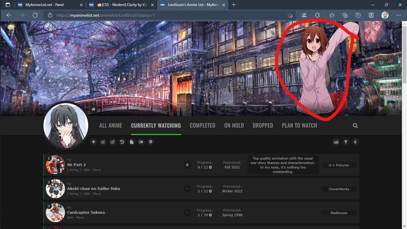The image size is (407, 229).
Task: Click the LanguageTool extension icon
Action: (304, 15)
